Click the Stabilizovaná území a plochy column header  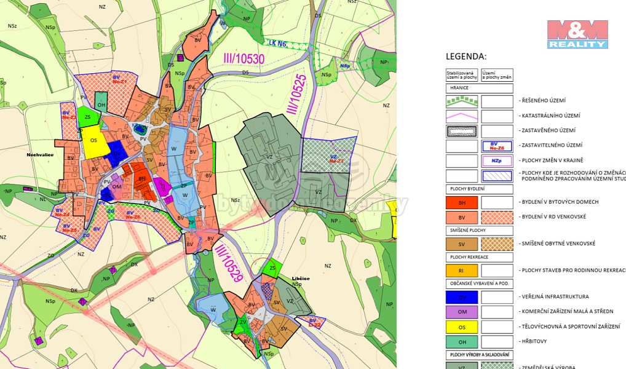[462, 75]
